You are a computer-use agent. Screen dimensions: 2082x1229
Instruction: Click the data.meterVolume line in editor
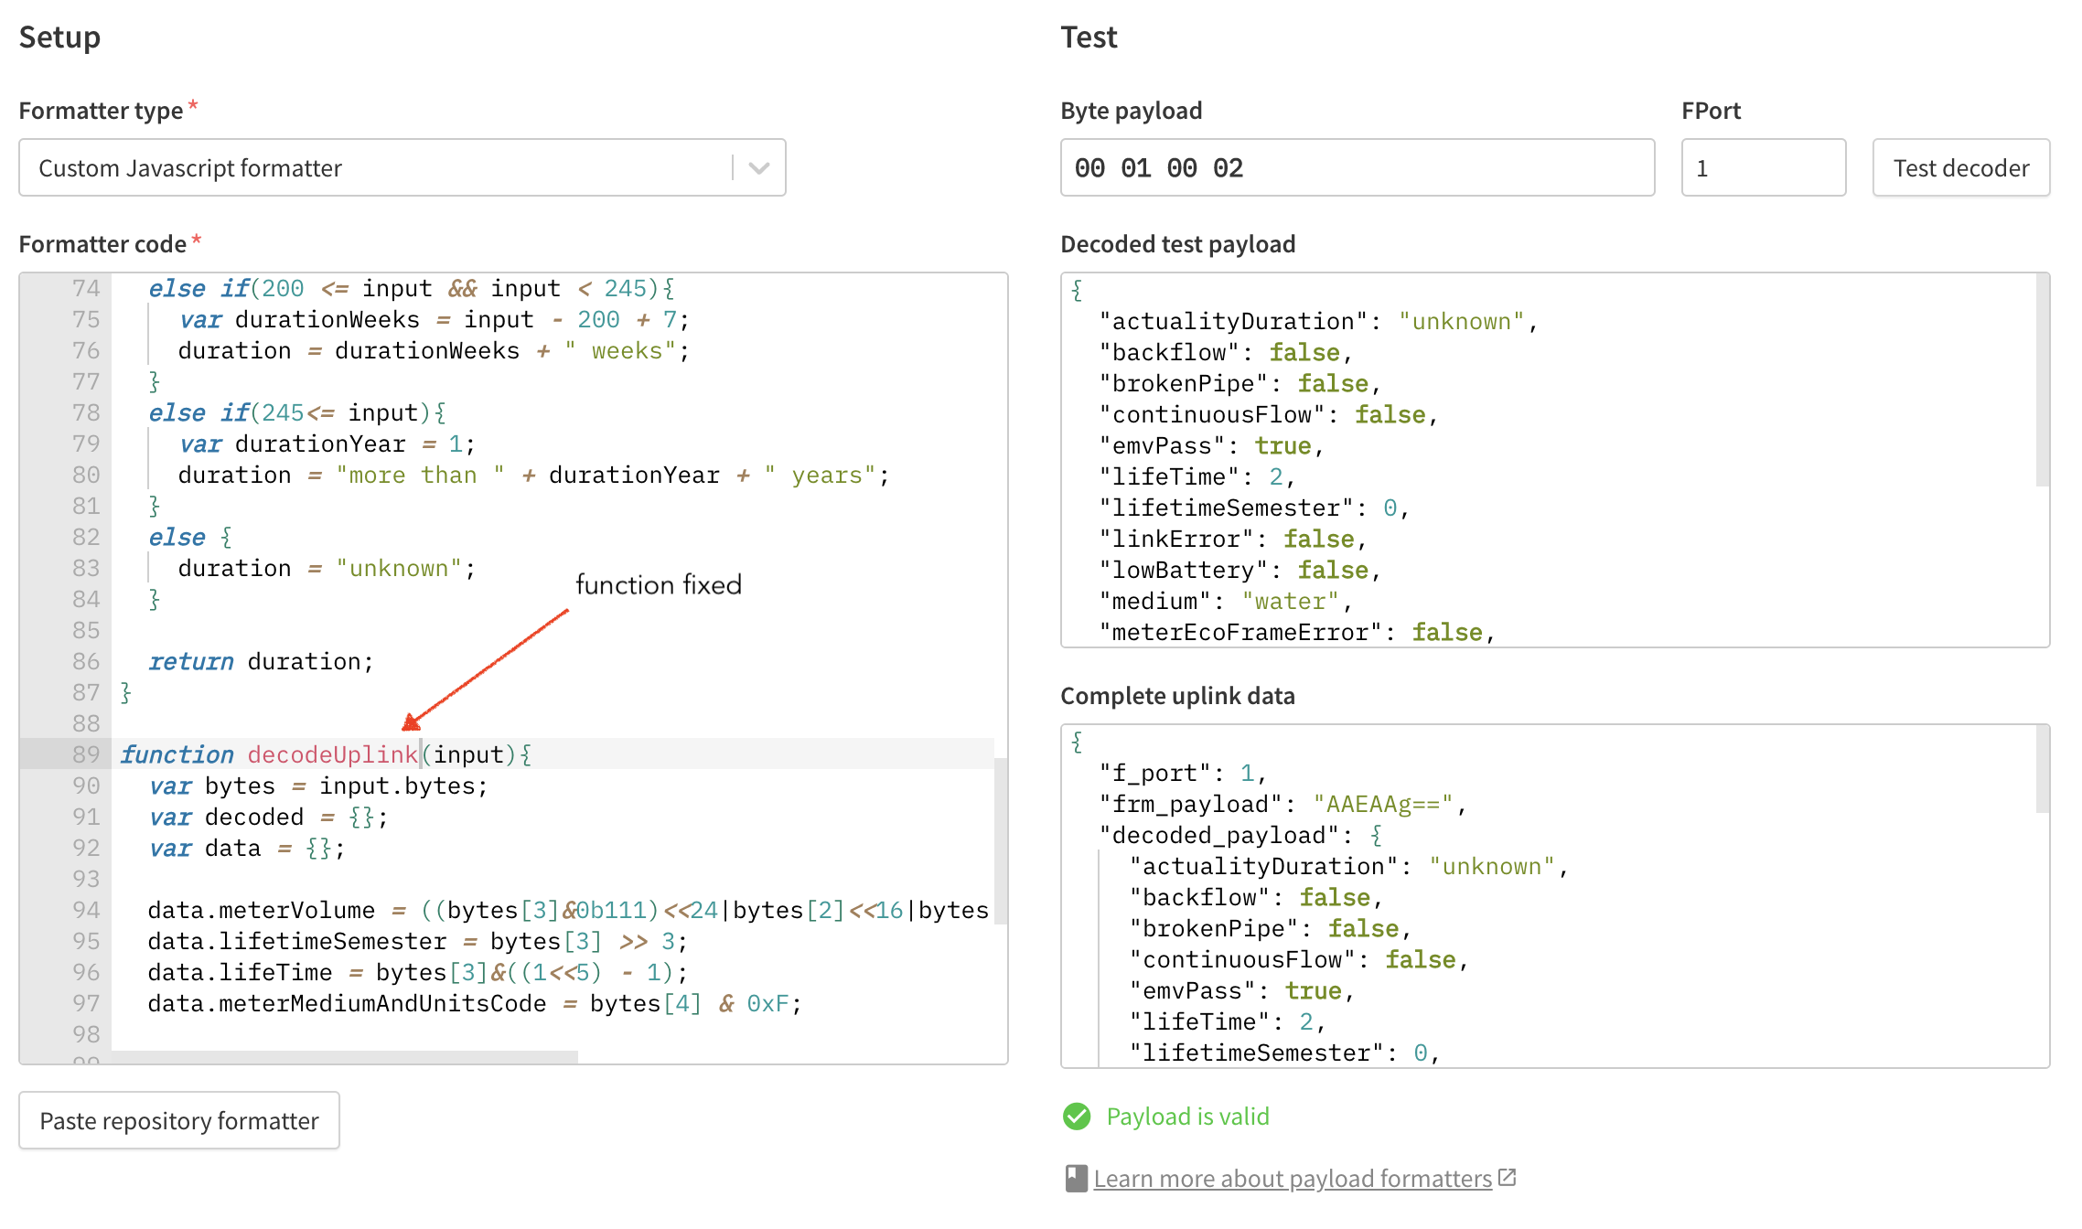[x=261, y=910]
